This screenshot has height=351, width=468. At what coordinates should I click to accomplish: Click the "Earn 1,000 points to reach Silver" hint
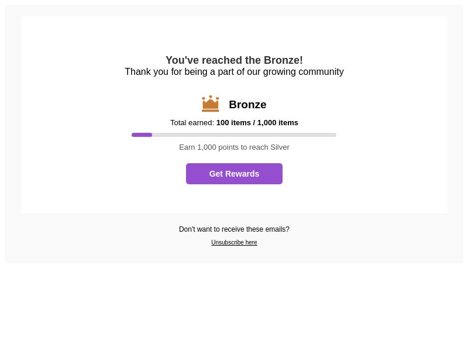coord(234,147)
